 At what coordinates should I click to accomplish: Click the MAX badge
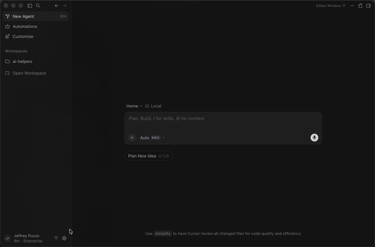coord(156,138)
